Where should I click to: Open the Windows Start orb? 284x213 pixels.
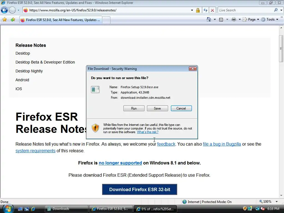coord(8,209)
